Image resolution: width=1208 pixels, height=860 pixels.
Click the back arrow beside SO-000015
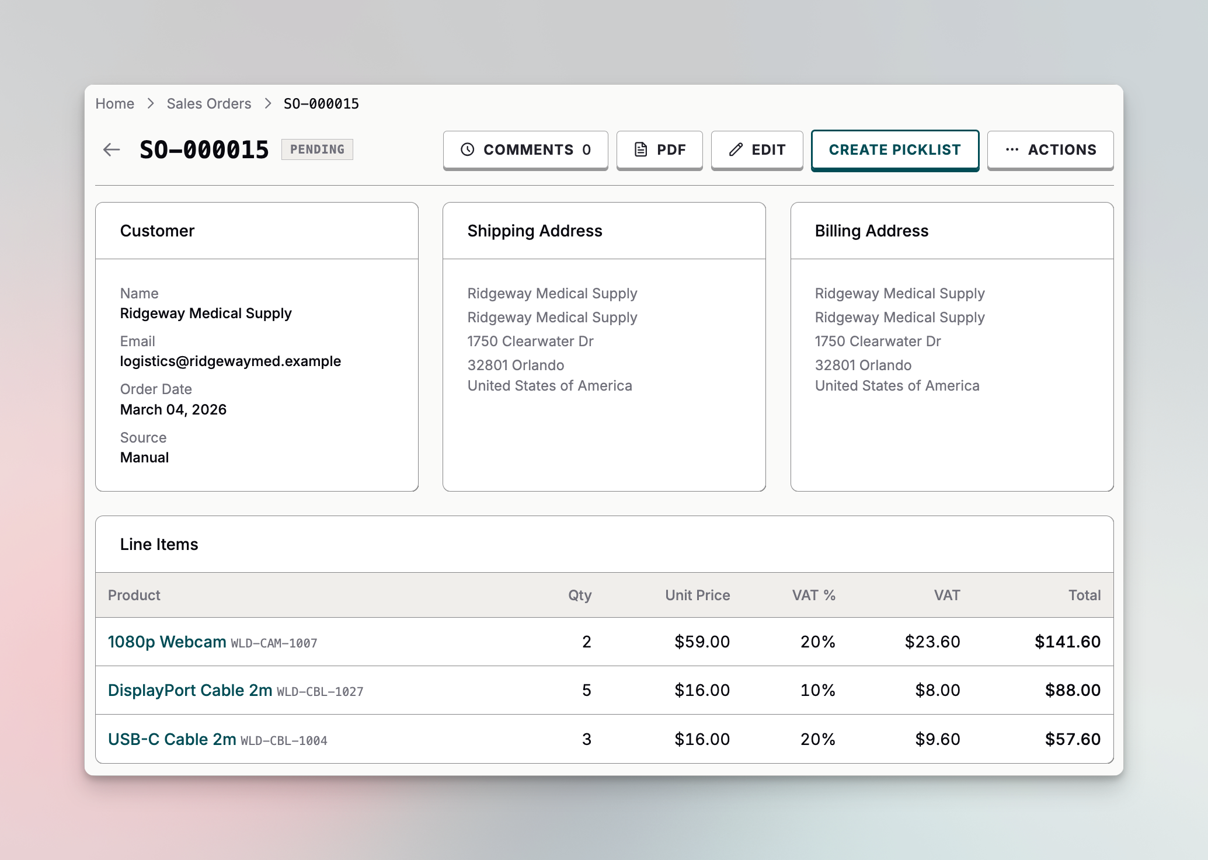(111, 149)
